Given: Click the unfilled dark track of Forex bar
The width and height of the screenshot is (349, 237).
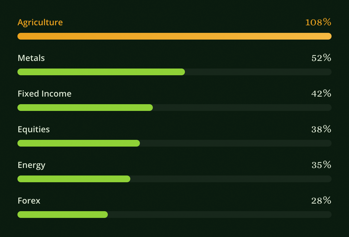Looking at the screenshot, I should (220, 215).
